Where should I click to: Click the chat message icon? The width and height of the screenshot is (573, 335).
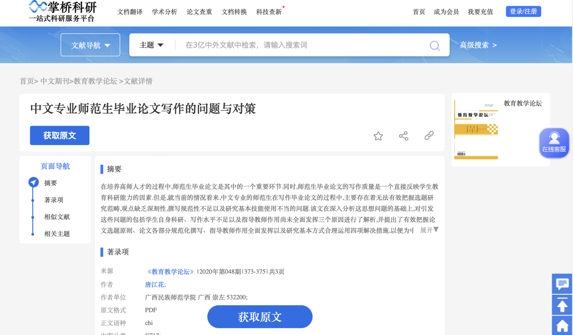(x=562, y=284)
